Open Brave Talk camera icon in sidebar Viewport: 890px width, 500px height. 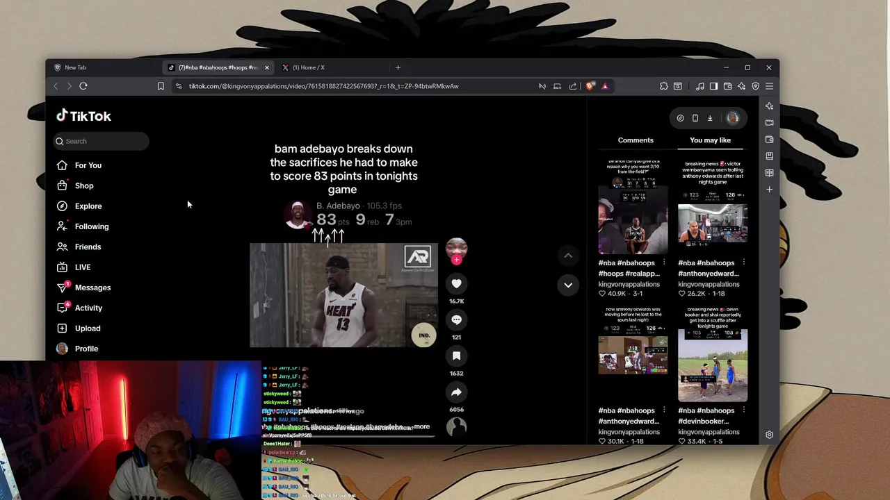click(769, 123)
